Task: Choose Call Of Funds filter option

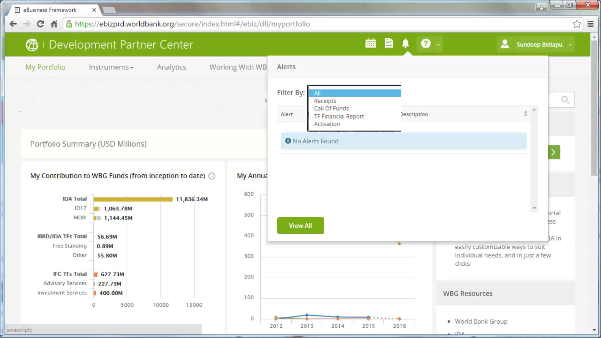Action: click(355, 108)
